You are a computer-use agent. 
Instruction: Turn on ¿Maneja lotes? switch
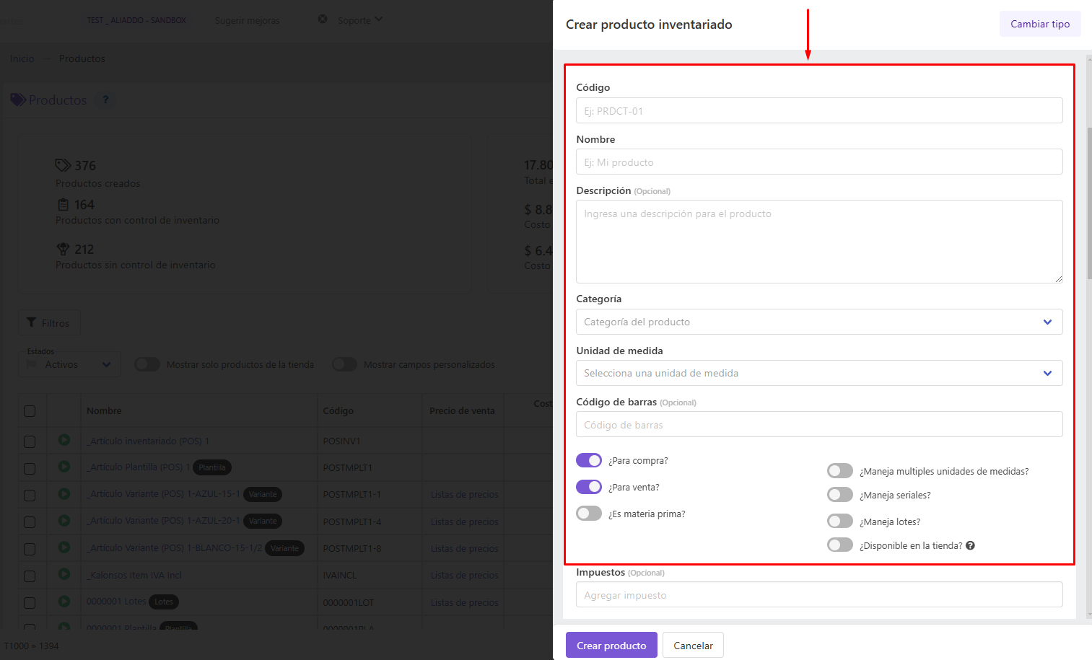pos(840,522)
